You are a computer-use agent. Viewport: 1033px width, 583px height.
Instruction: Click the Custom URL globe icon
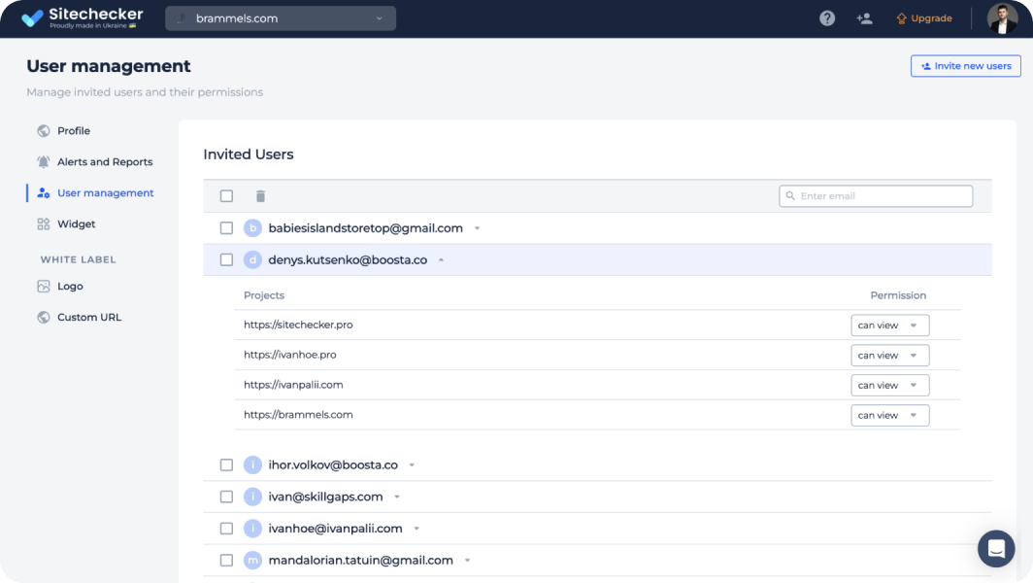[x=44, y=317]
